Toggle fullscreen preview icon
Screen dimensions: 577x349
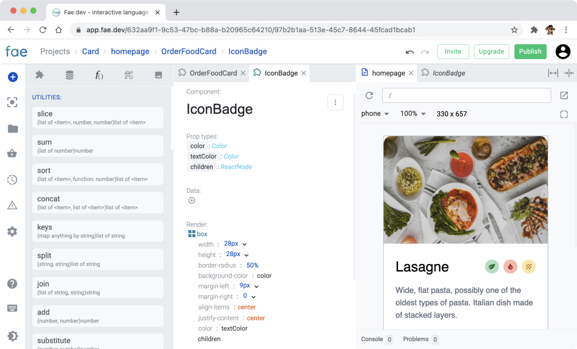pyautogui.click(x=564, y=114)
